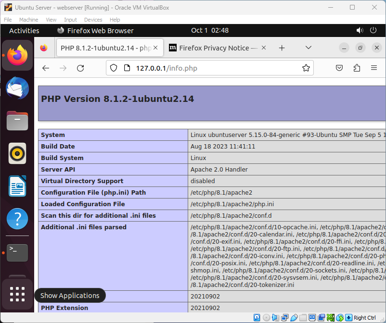This screenshot has width=386, height=323.
Task: Select the 'Apache 2.0 Handler' value
Action: point(219,169)
